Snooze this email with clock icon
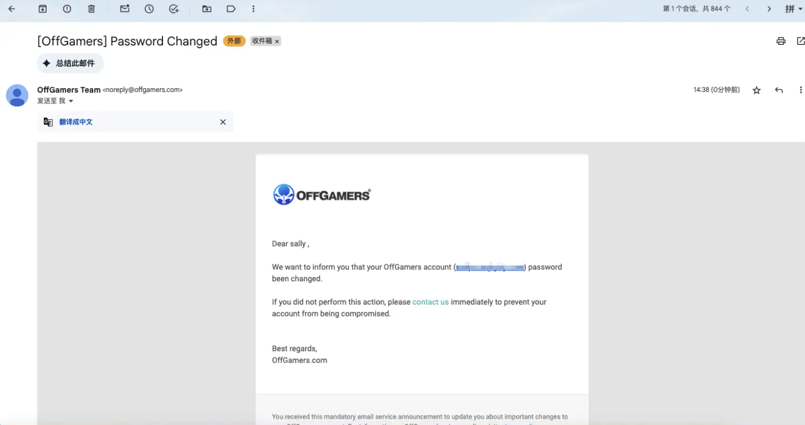The image size is (805, 425). 149,9
